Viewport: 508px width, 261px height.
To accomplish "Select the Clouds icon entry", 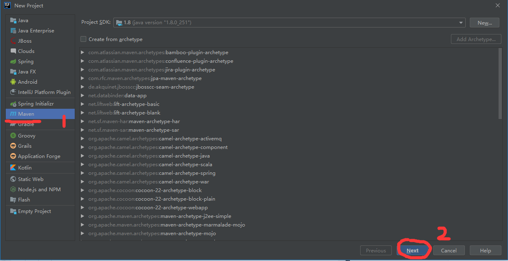I will (13, 51).
